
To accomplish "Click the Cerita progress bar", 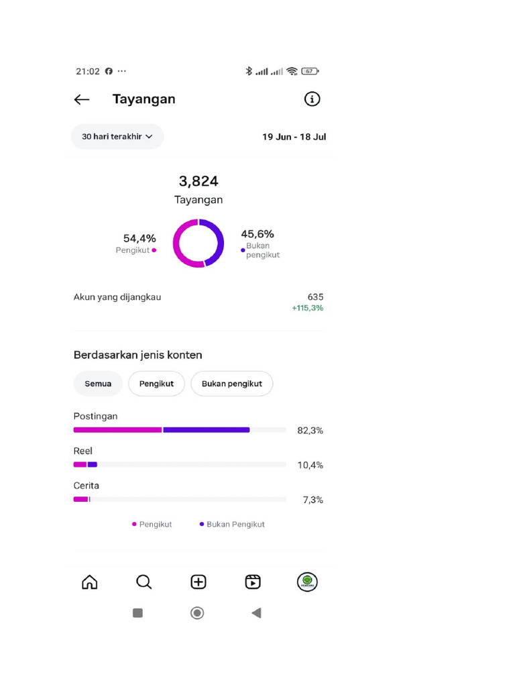I will (180, 499).
